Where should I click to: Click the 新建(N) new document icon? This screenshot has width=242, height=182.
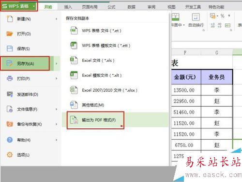(10, 19)
